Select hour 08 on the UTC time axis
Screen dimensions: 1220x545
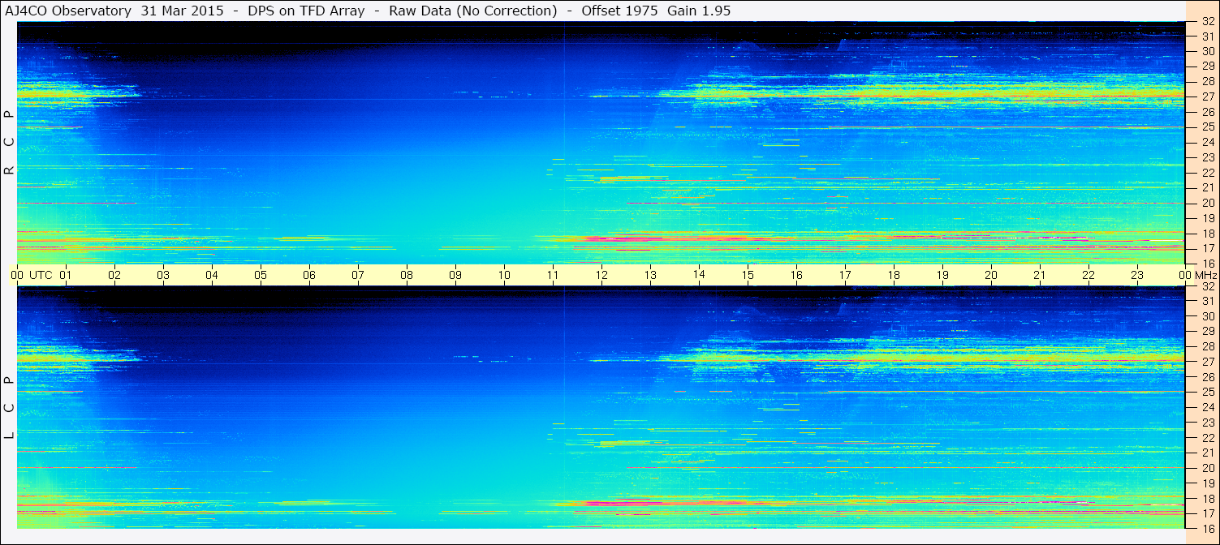407,275
